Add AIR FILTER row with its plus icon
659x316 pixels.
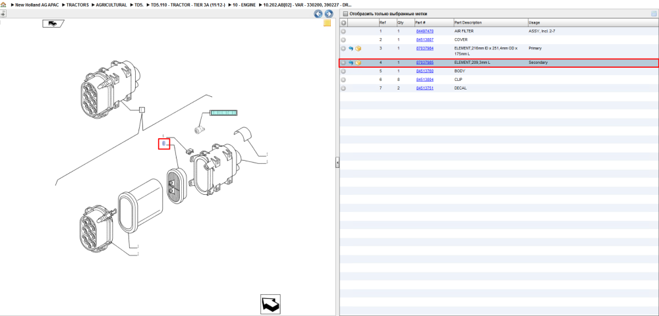343,32
